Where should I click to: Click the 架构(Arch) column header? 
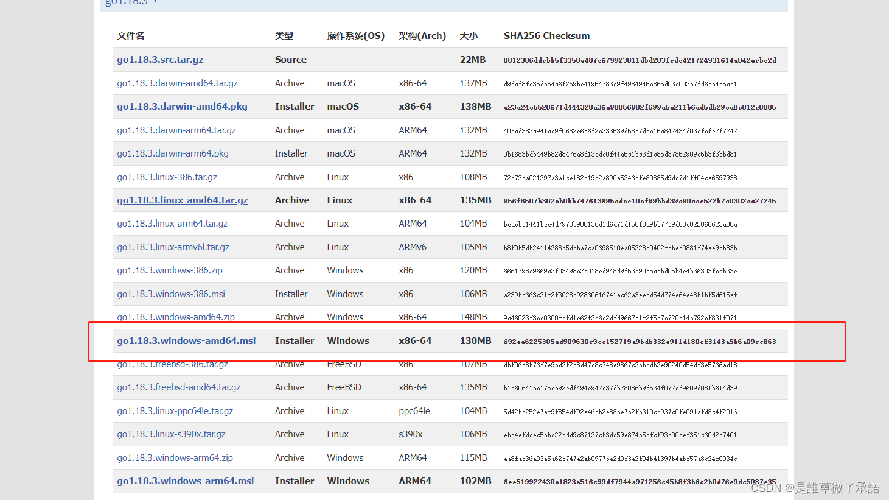click(x=422, y=36)
